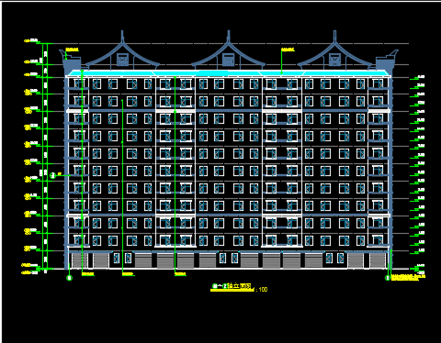The height and width of the screenshot is (343, 441).
Task: Select the yellow note beside the right axis bubble
Action: pyautogui.click(x=408, y=278)
